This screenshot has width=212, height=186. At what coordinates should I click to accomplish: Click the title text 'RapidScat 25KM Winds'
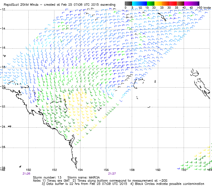coord(21,5)
